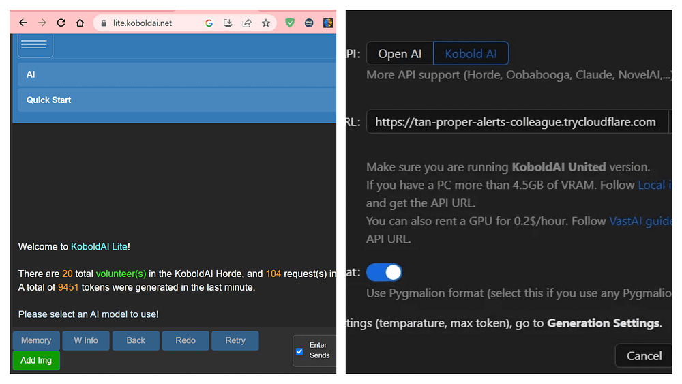Retry the last generation

[235, 340]
